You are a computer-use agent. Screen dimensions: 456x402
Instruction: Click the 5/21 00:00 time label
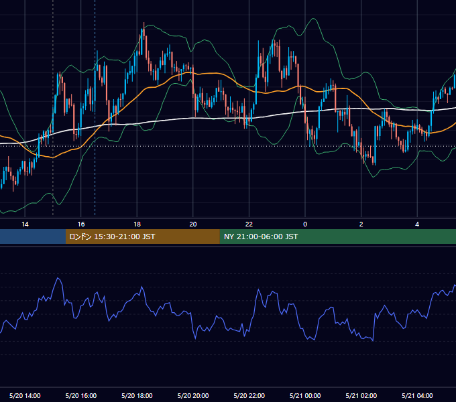(x=305, y=395)
